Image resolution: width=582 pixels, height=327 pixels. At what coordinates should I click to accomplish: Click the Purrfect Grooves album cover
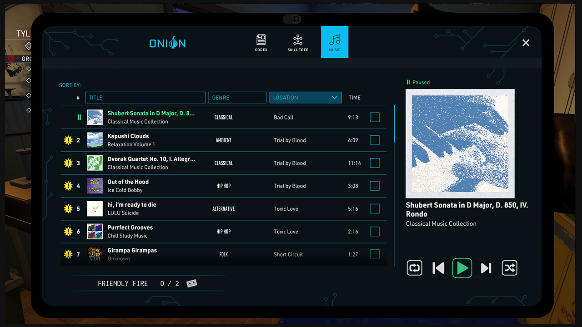tap(95, 232)
